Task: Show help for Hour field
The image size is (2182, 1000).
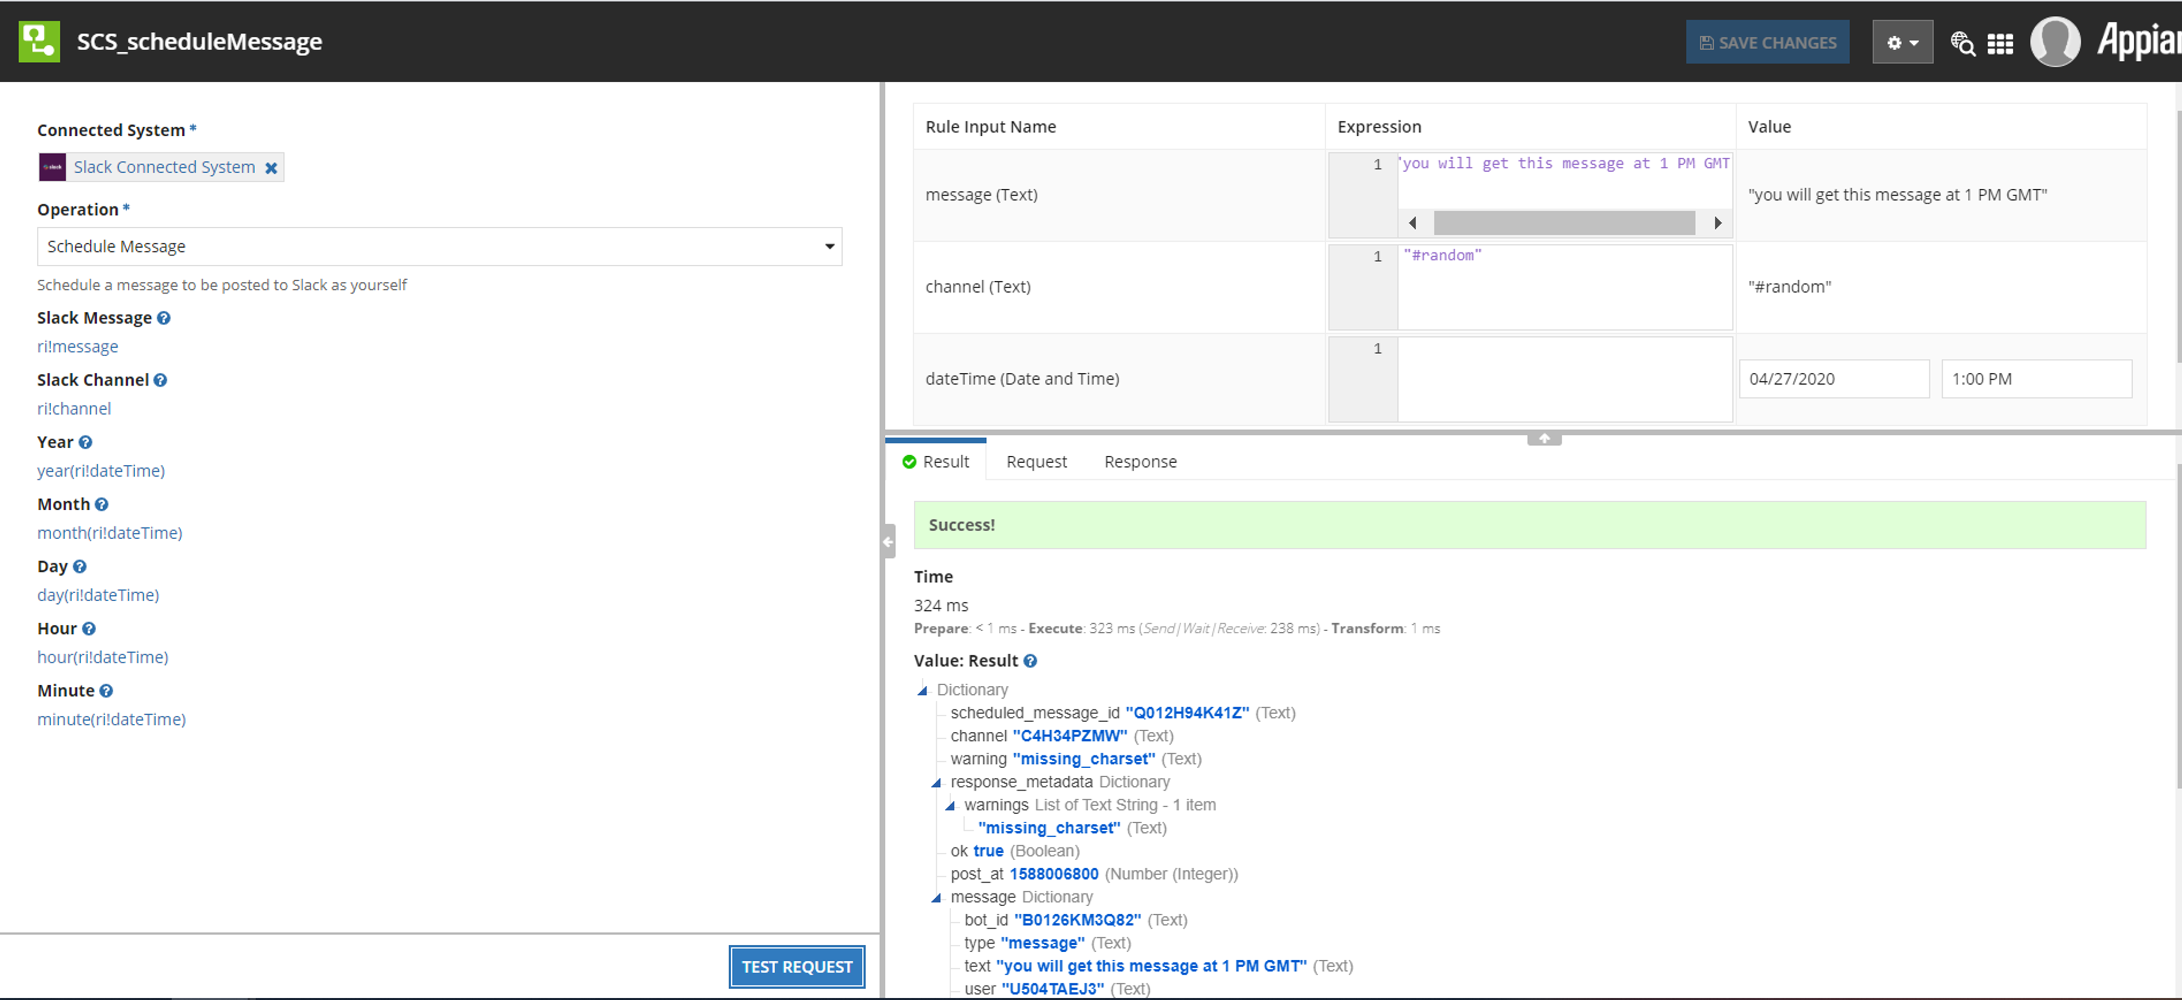Action: [89, 628]
